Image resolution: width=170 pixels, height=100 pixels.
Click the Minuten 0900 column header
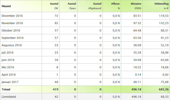coord(132,6)
